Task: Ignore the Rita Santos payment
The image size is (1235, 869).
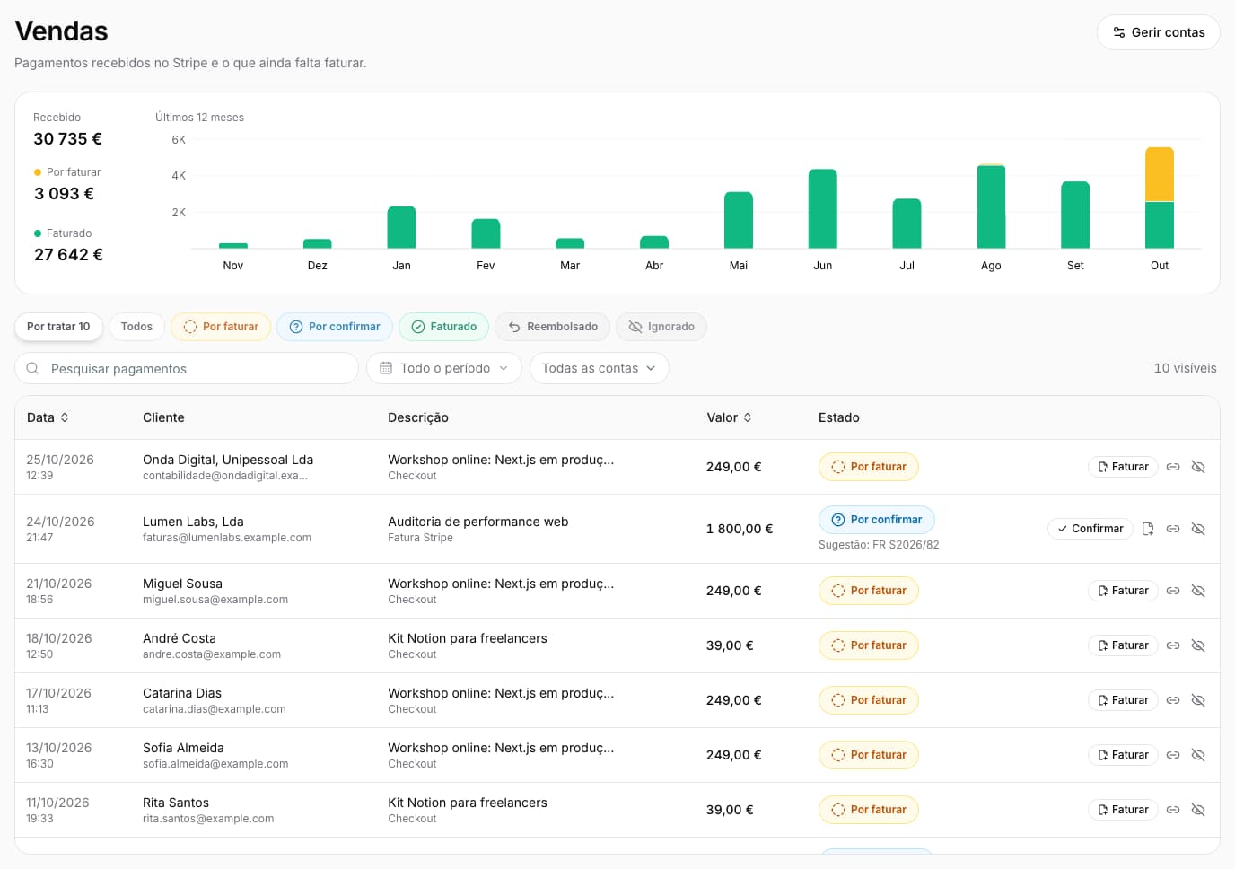Action: point(1198,810)
